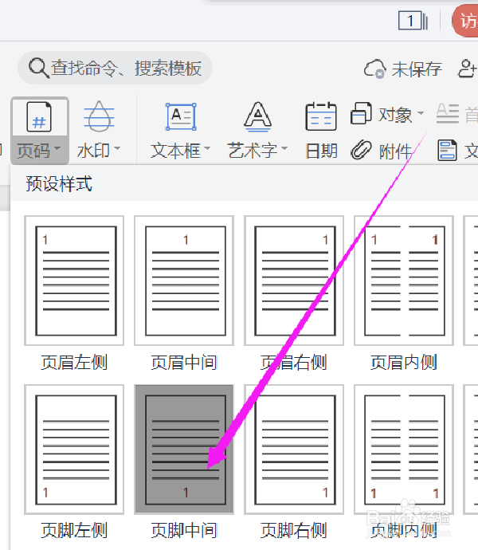The image size is (478, 550).
Task: Click the 艺术字 word art icon
Action: point(258,117)
